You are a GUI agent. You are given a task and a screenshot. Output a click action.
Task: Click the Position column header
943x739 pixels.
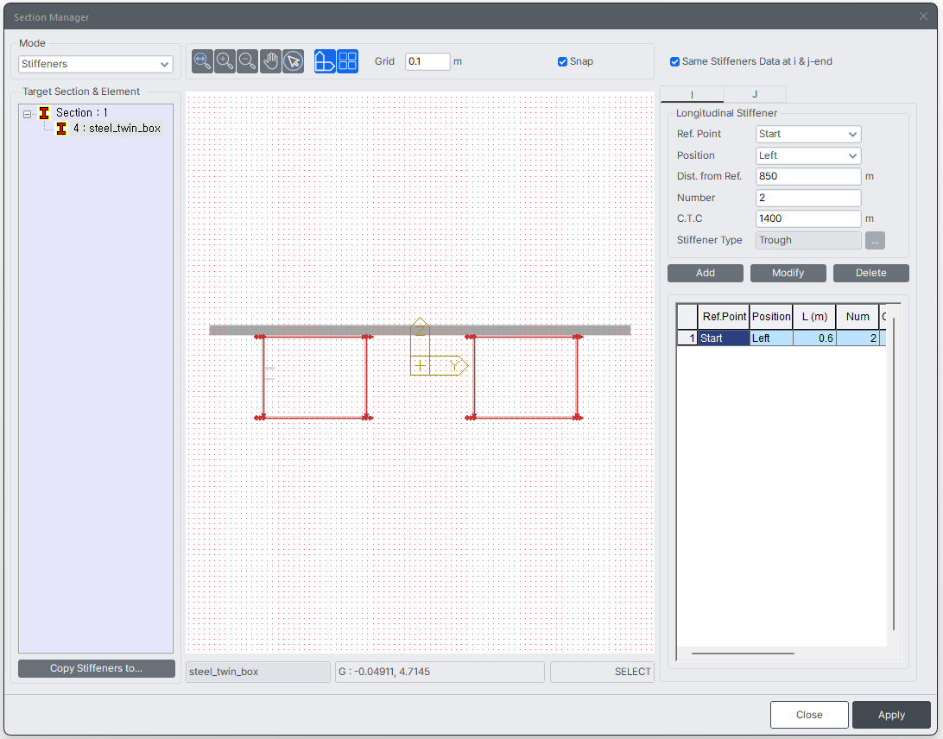pyautogui.click(x=771, y=317)
